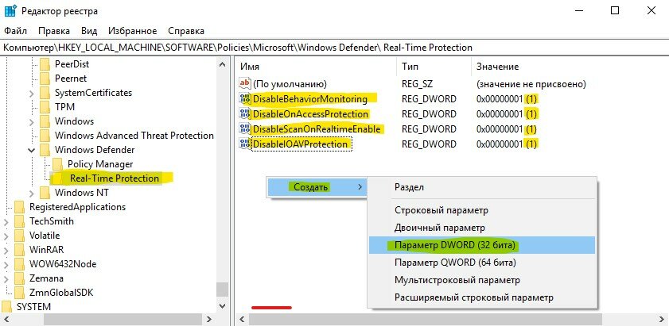This screenshot has width=669, height=326.
Task: Select the Policy Manager key label
Action: point(100,164)
